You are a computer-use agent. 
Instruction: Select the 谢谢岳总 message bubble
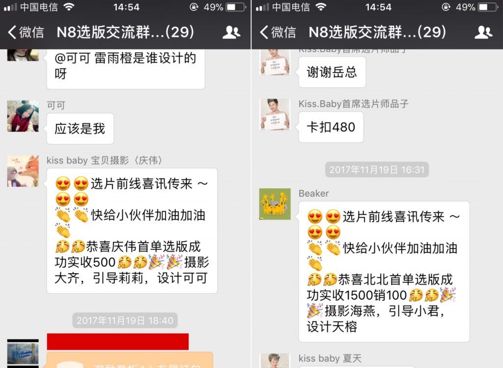click(x=332, y=72)
